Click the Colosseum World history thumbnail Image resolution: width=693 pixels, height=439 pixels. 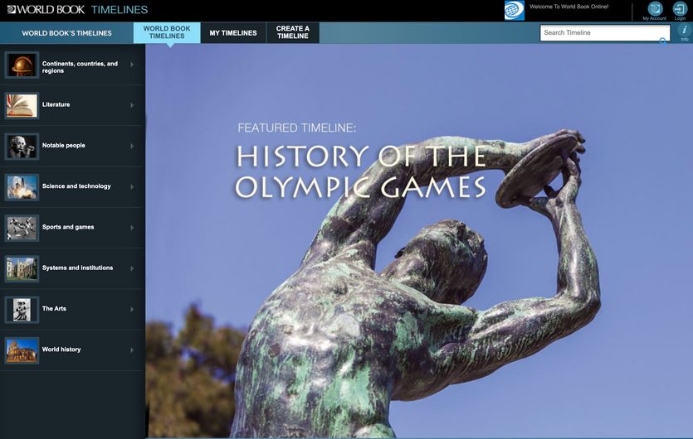pyautogui.click(x=22, y=350)
